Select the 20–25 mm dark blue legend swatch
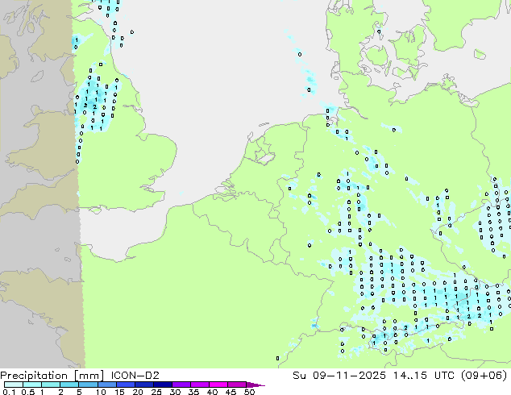Screen dimensions: 511x395 tap(144, 385)
